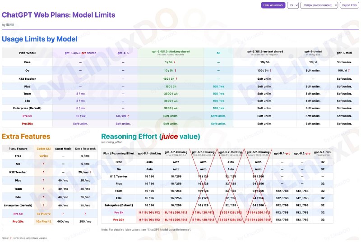361x242 pixels.
Task: Click the Export PNG button
Action: pyautogui.click(x=349, y=5)
